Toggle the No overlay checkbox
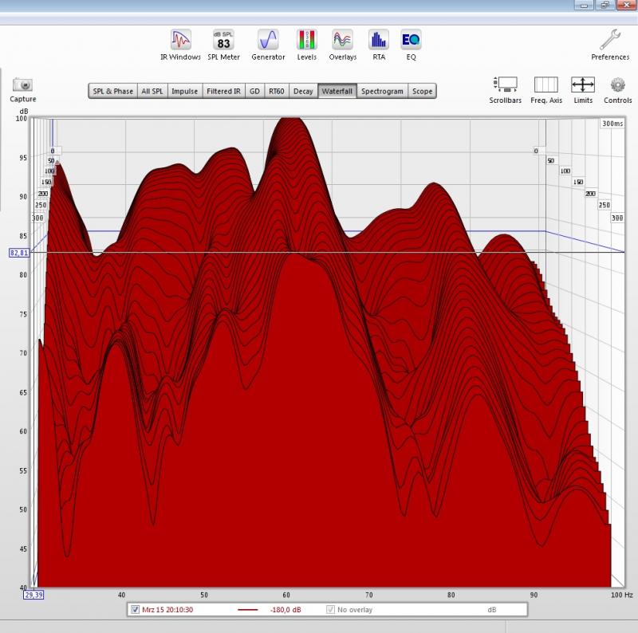638x633 pixels. point(330,610)
